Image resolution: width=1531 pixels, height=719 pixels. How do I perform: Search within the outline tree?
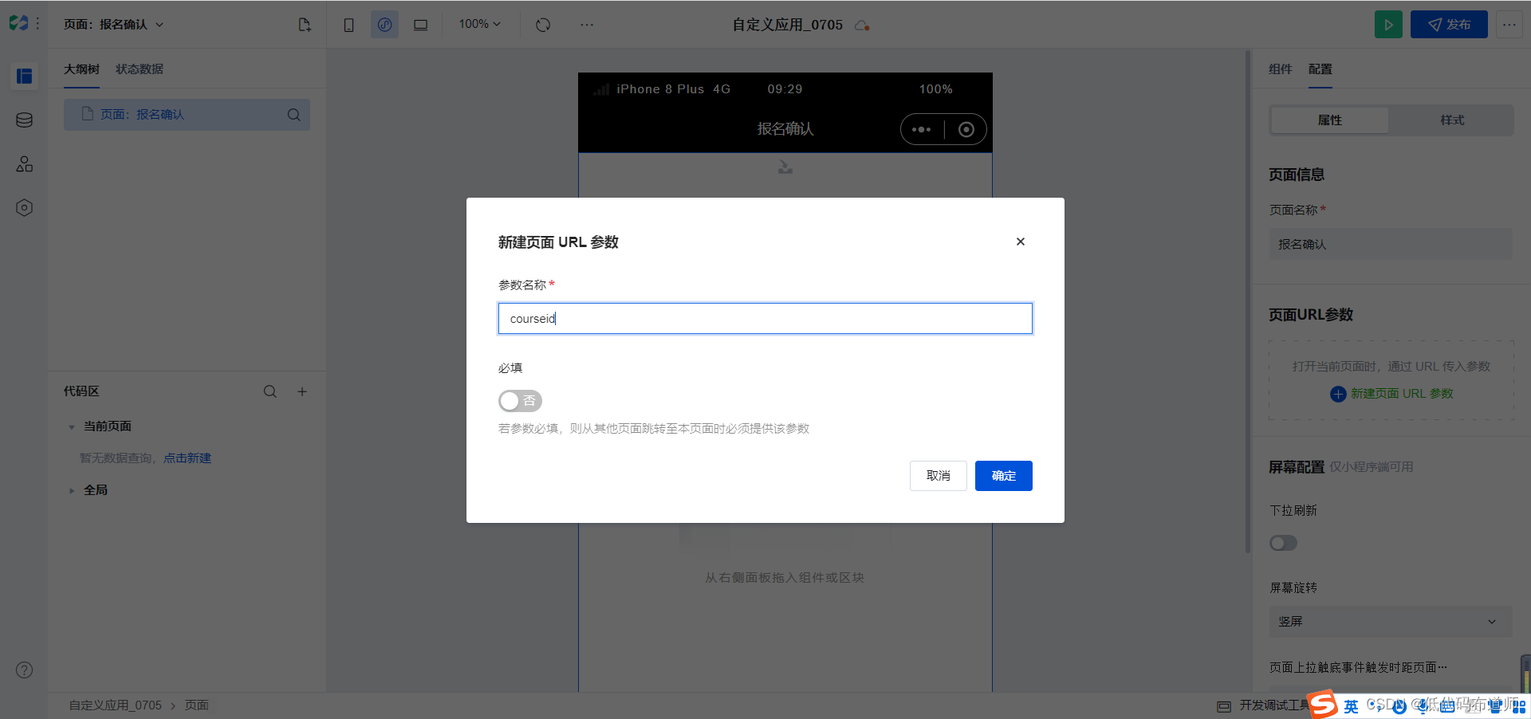(294, 115)
